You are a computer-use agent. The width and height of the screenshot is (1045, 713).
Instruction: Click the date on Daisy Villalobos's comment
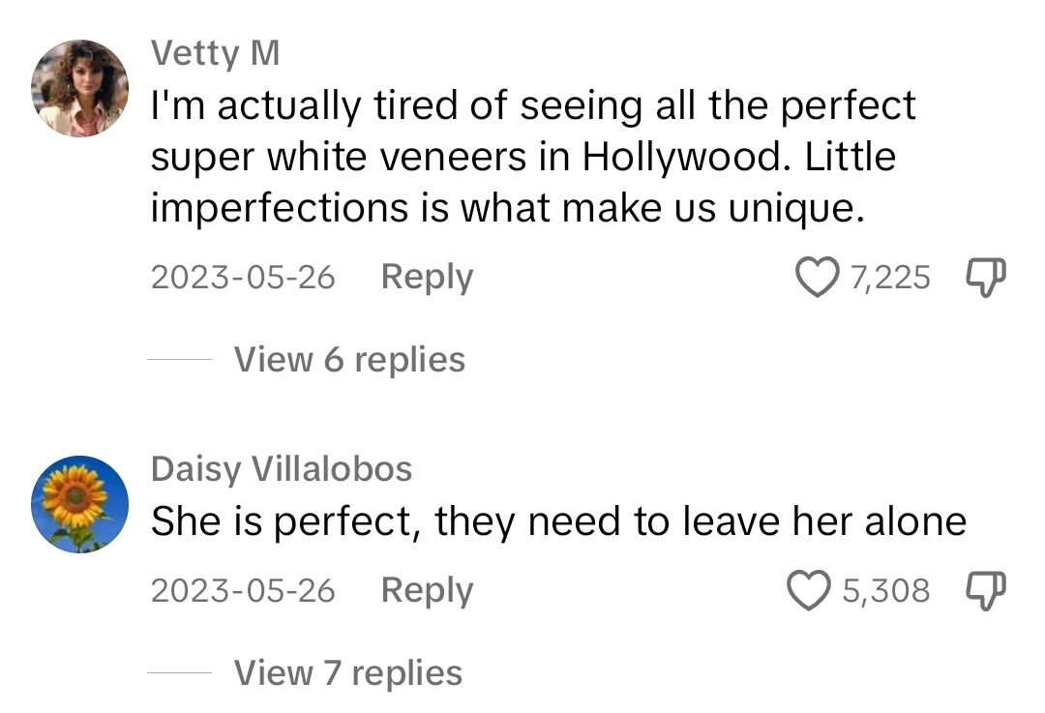coord(243,591)
